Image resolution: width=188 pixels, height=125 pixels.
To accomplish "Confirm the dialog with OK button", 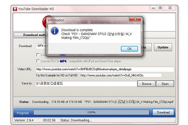I will pos(130,49).
